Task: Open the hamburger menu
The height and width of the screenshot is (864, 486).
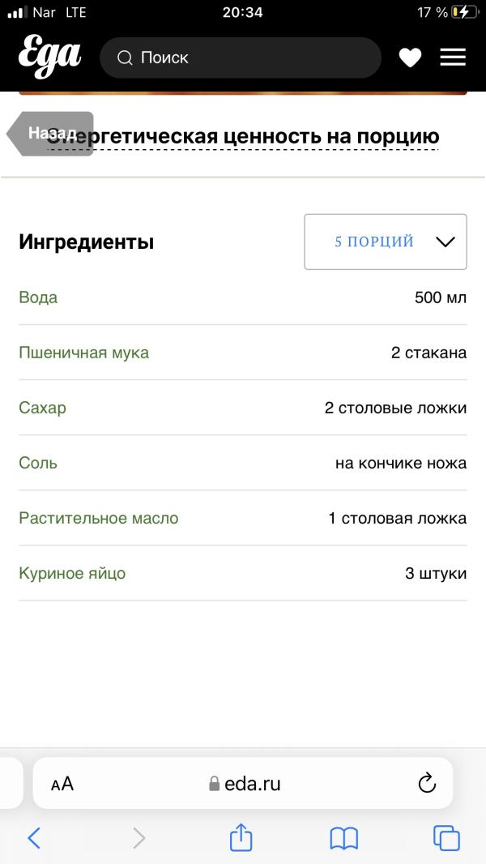Action: coord(453,58)
